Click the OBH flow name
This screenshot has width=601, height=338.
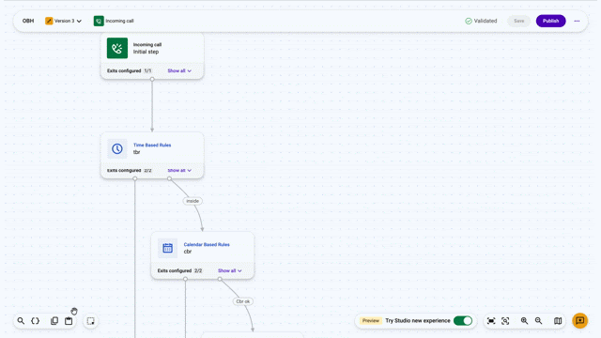click(x=28, y=21)
